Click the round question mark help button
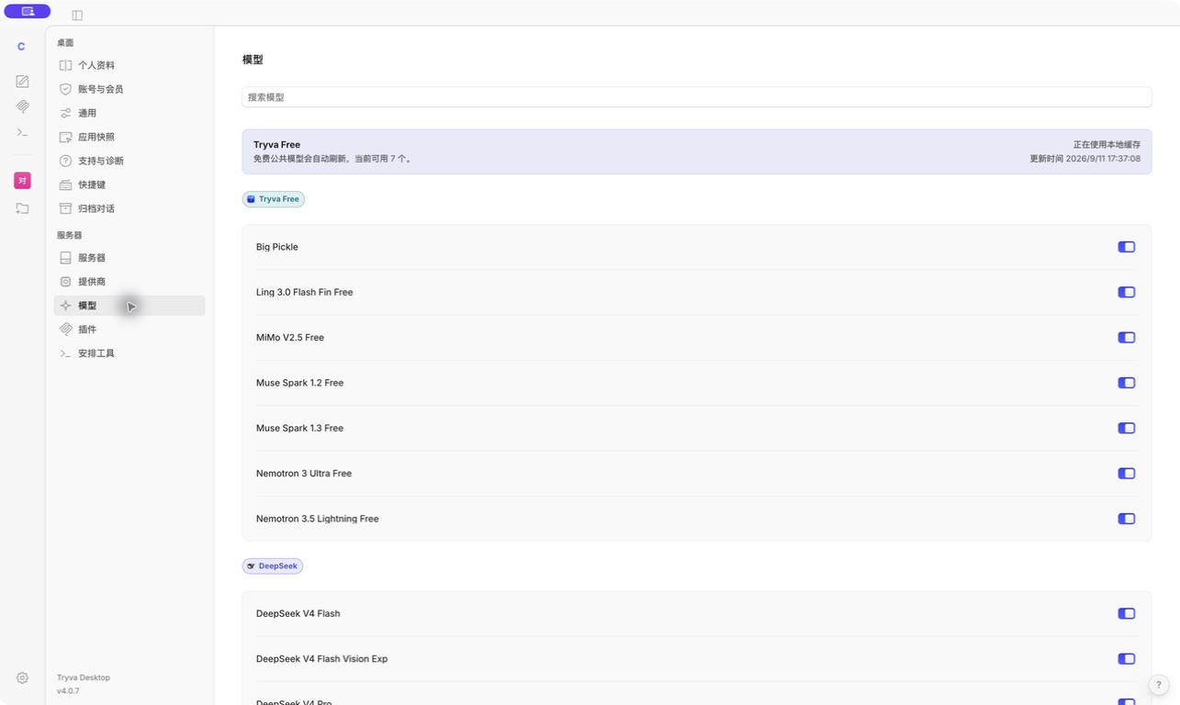 (1159, 685)
